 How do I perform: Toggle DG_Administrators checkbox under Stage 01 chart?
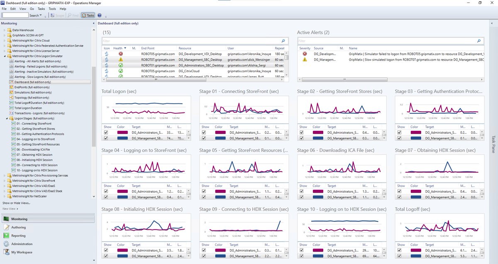[x=203, y=132]
